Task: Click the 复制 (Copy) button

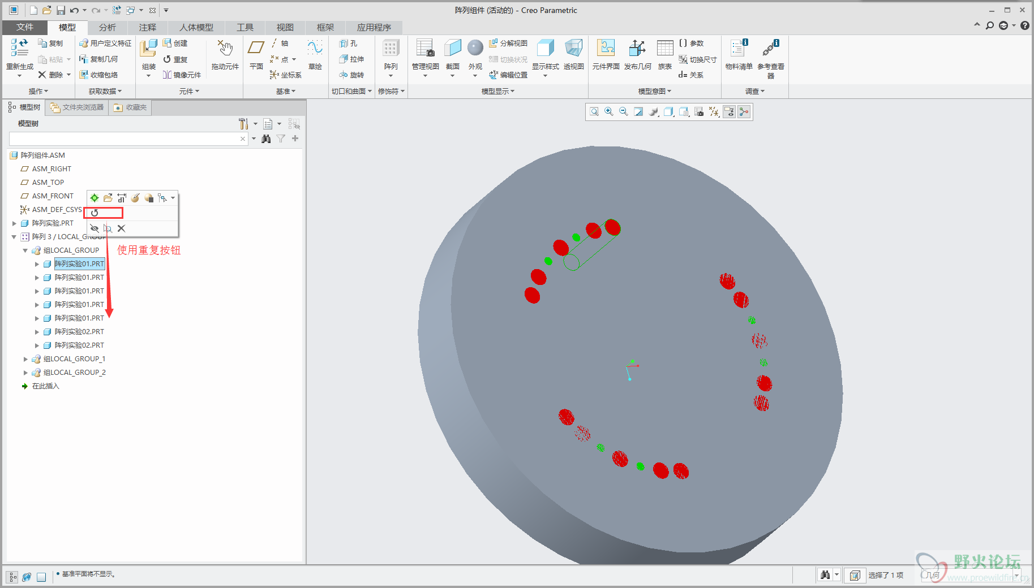Action: point(50,43)
